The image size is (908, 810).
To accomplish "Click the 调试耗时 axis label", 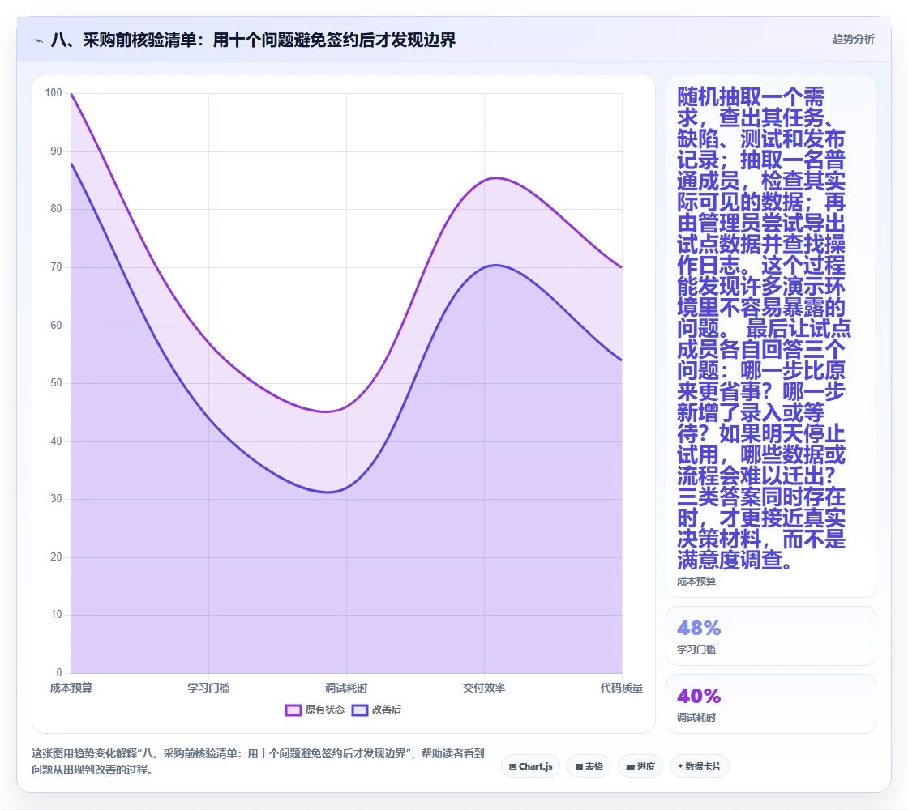I will pos(346,688).
